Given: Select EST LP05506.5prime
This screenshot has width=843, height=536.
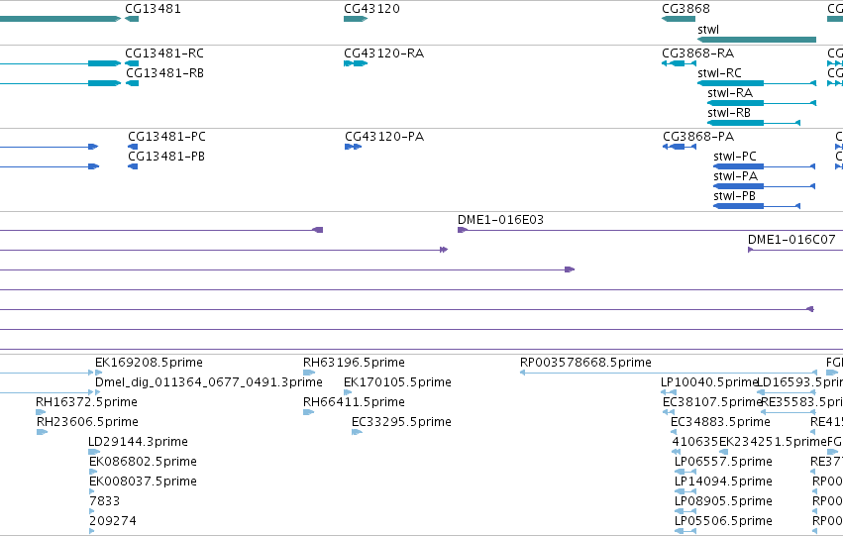Looking at the screenshot, I should (x=685, y=532).
